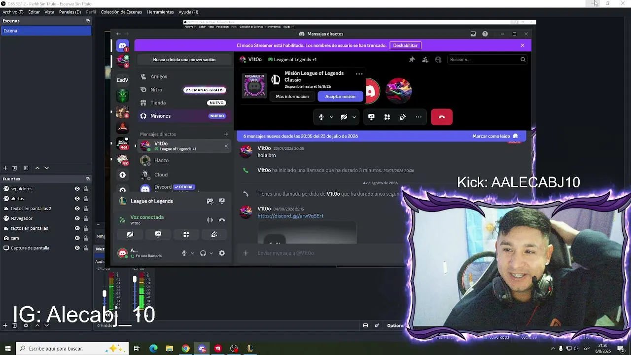Open the Paneles menu

[x=70, y=12]
